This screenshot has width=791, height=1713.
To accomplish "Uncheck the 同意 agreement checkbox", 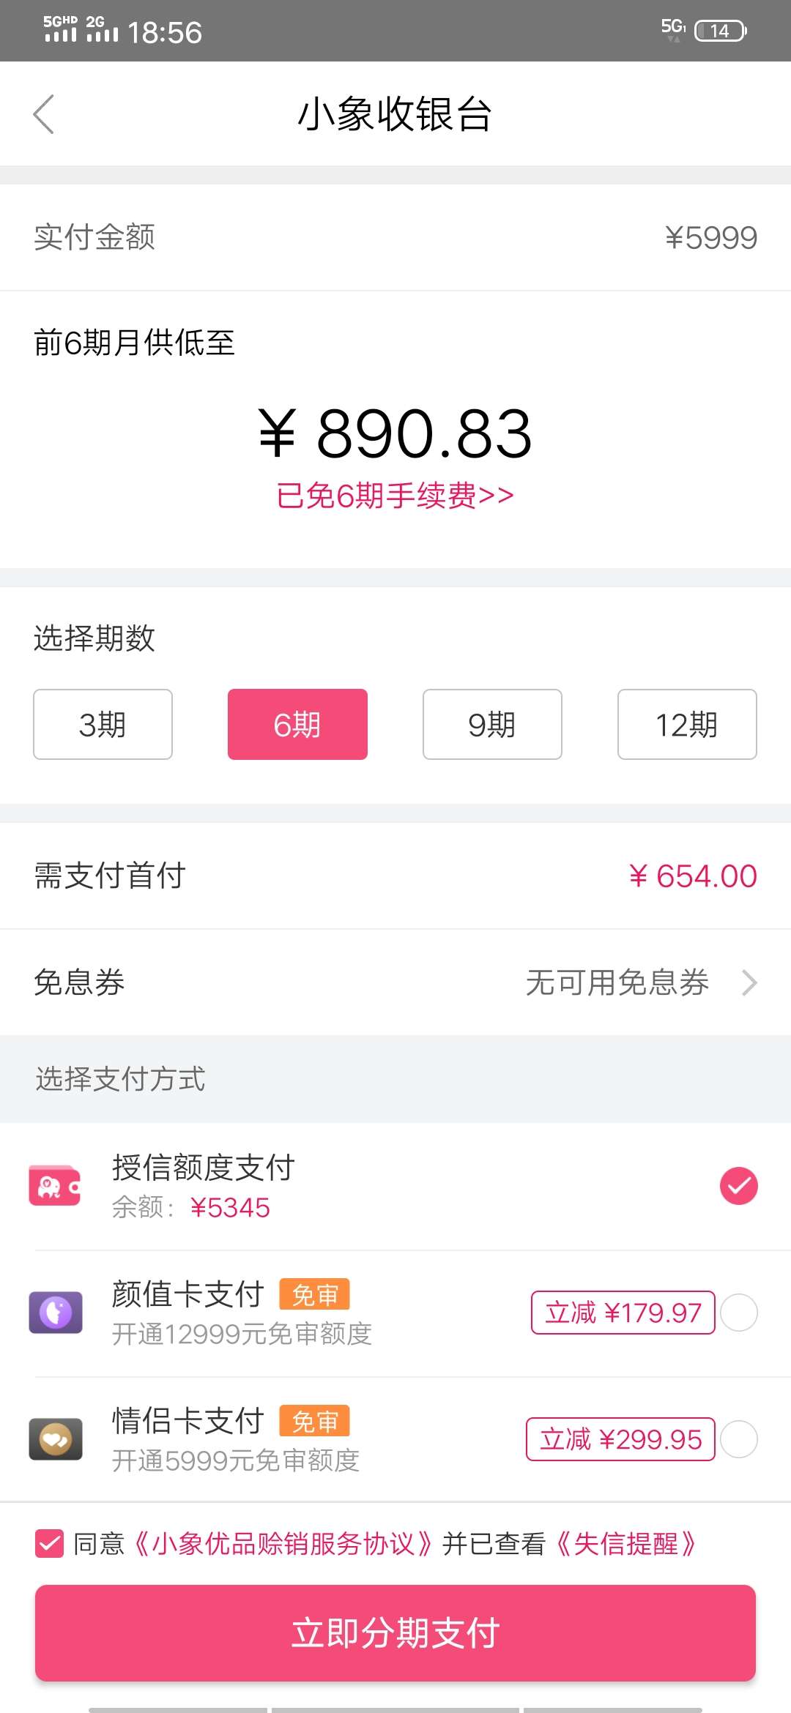I will pyautogui.click(x=49, y=1544).
